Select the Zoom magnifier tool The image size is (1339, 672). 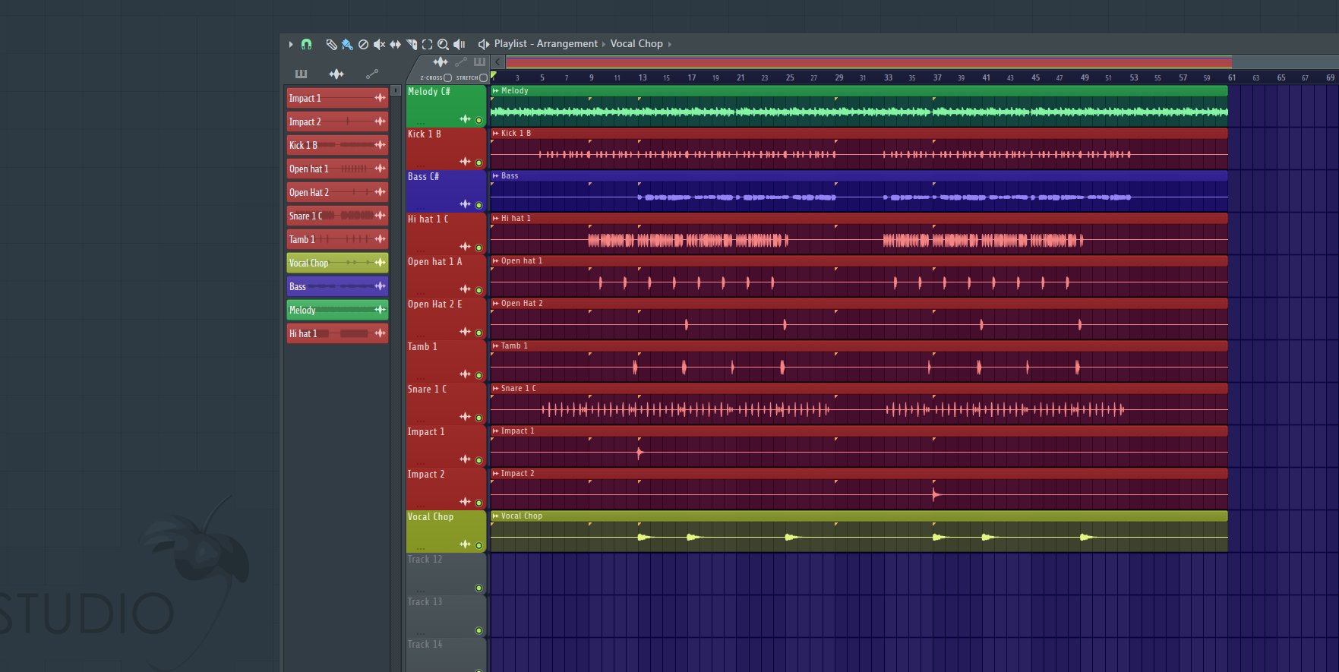coord(443,44)
